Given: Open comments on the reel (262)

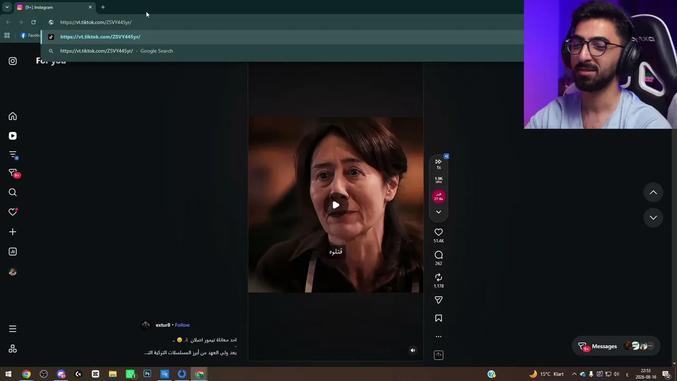Looking at the screenshot, I should click(x=438, y=255).
